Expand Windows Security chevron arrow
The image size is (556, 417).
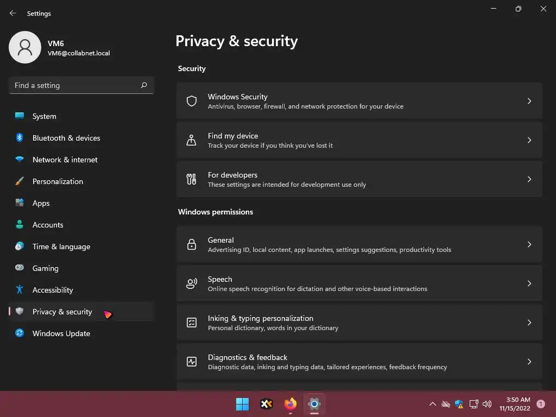[529, 101]
